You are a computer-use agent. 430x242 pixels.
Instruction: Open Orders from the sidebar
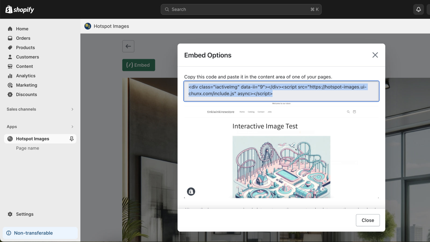pyautogui.click(x=23, y=38)
